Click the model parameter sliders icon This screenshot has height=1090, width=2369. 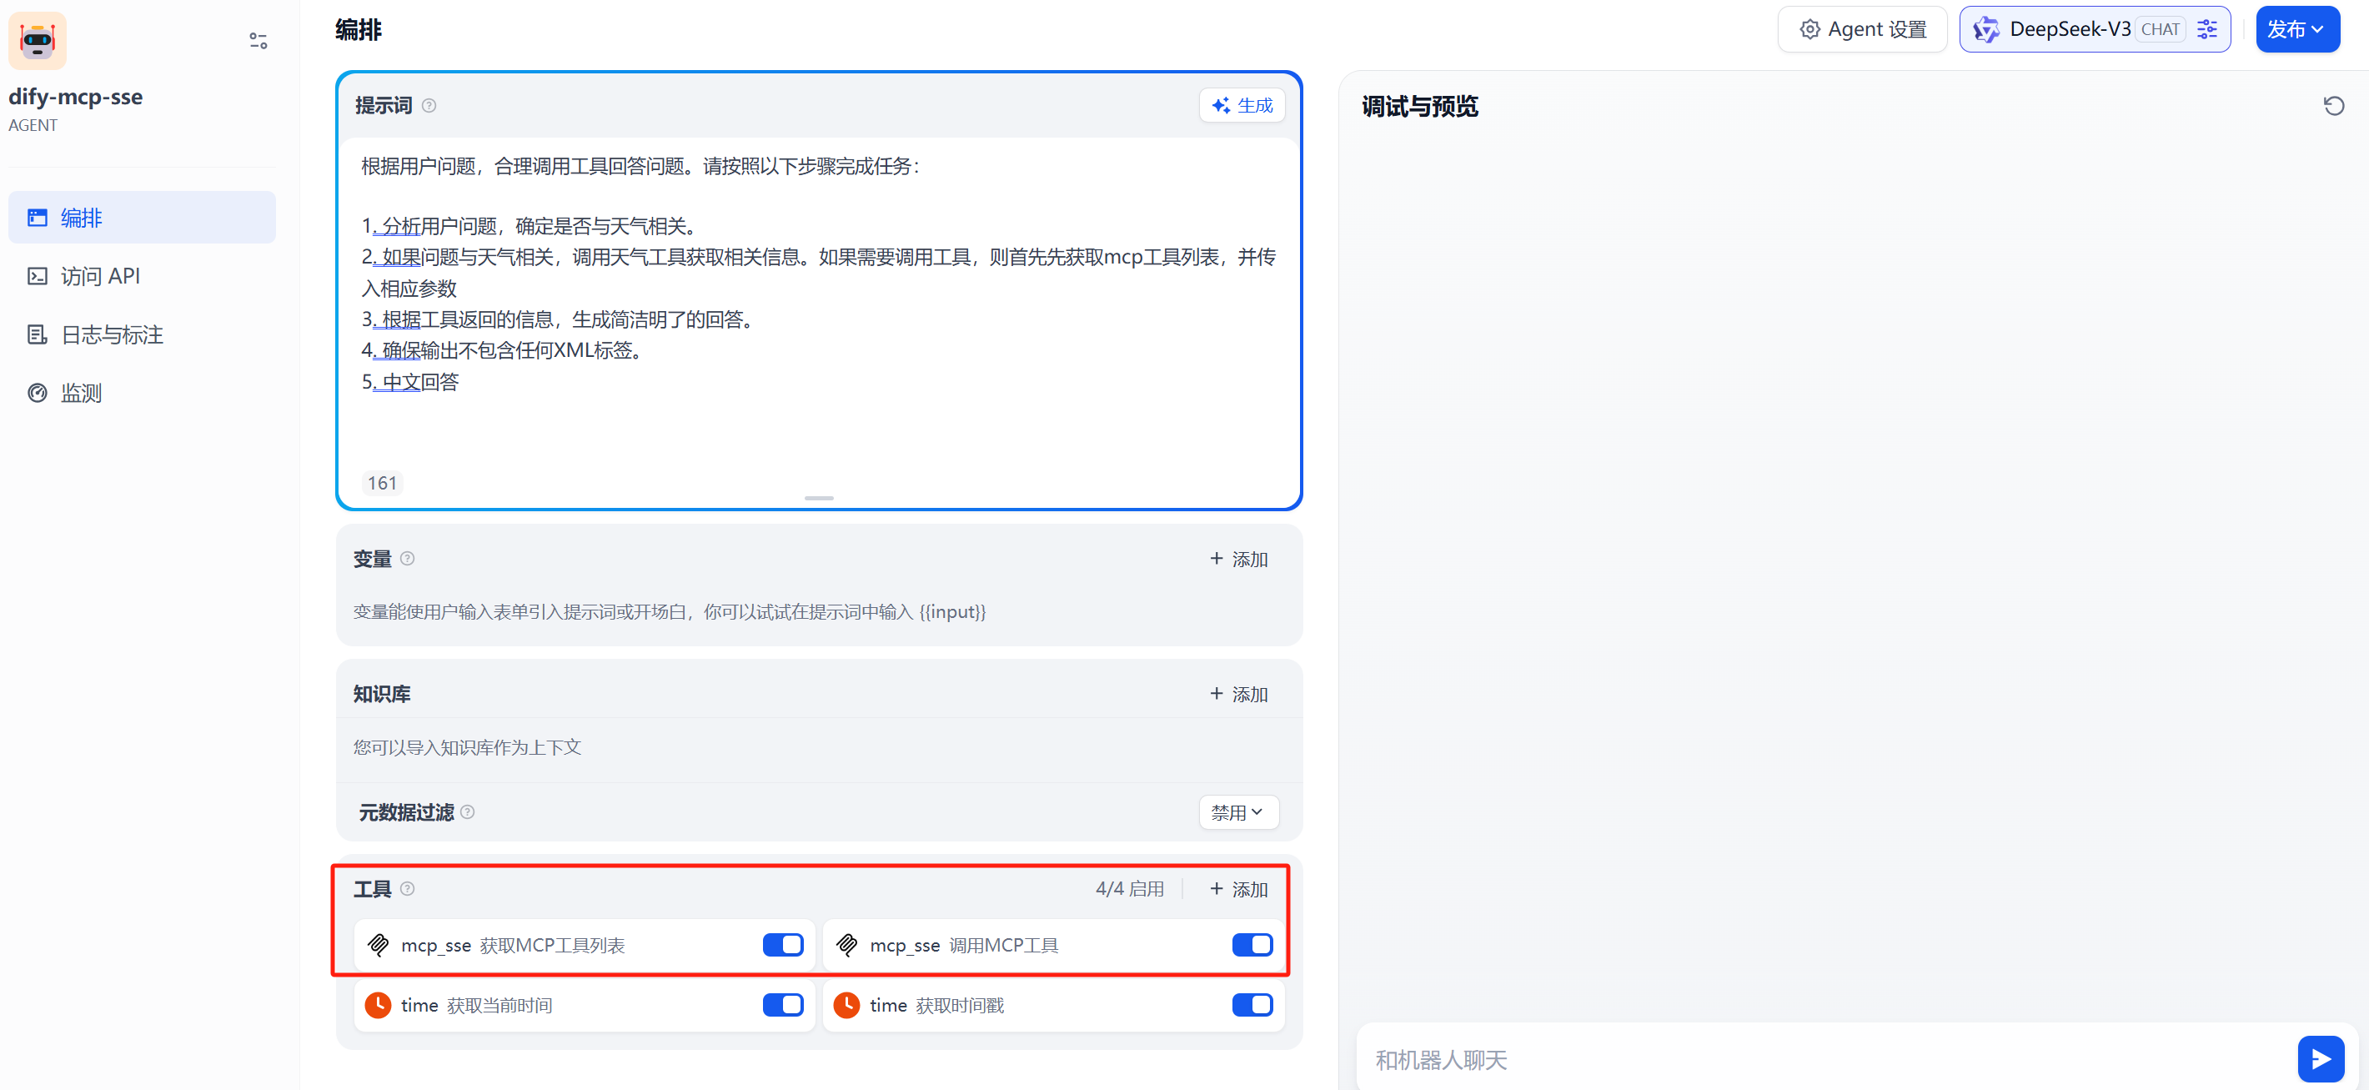(2207, 29)
